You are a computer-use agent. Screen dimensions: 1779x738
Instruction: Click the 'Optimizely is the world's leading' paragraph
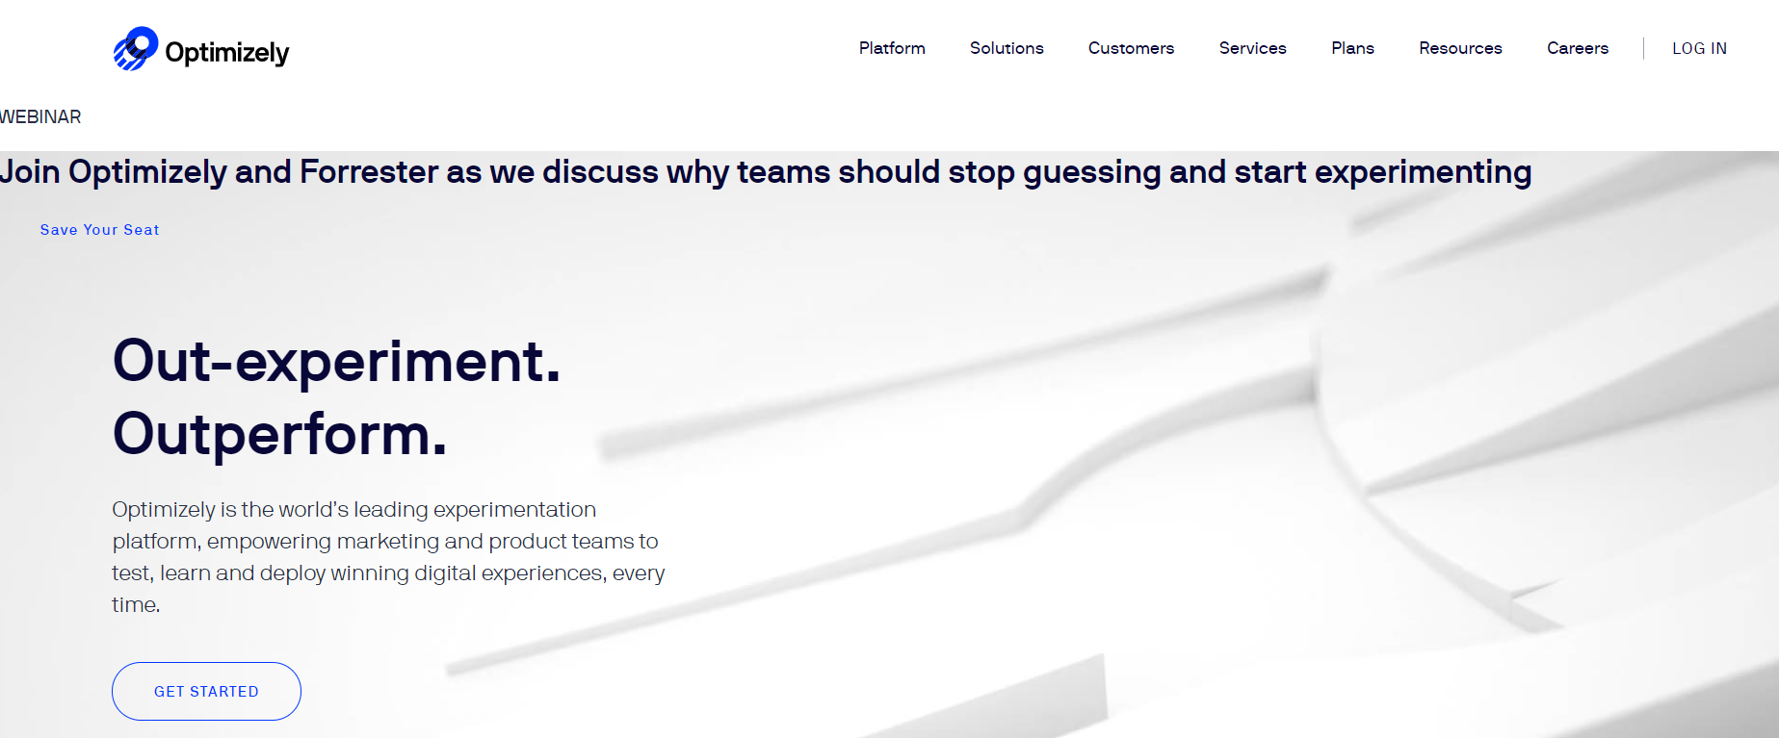388,557
